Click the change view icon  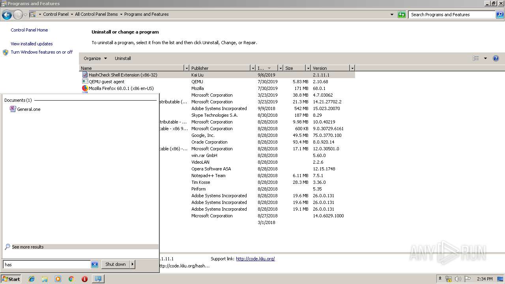(x=476, y=58)
